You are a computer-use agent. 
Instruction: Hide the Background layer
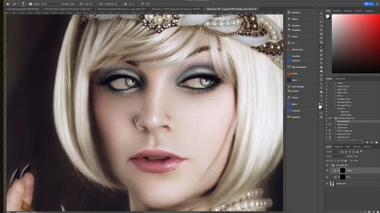click(327, 183)
